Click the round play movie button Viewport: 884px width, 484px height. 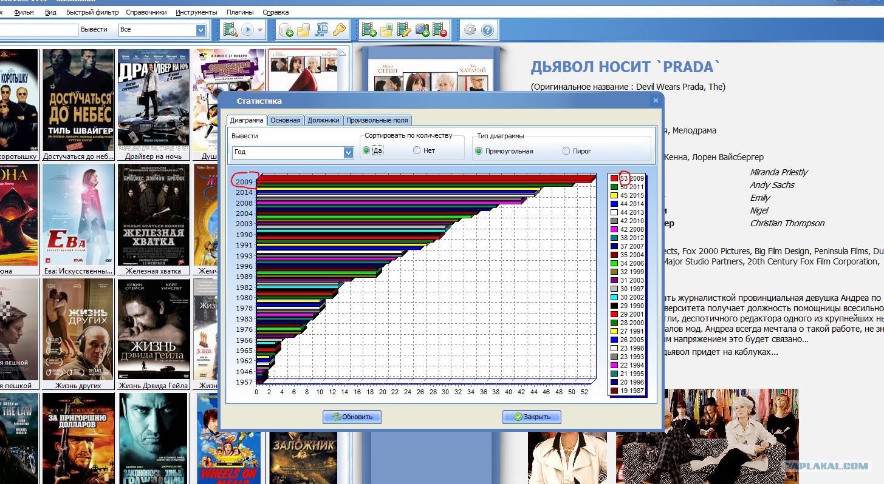(x=248, y=29)
